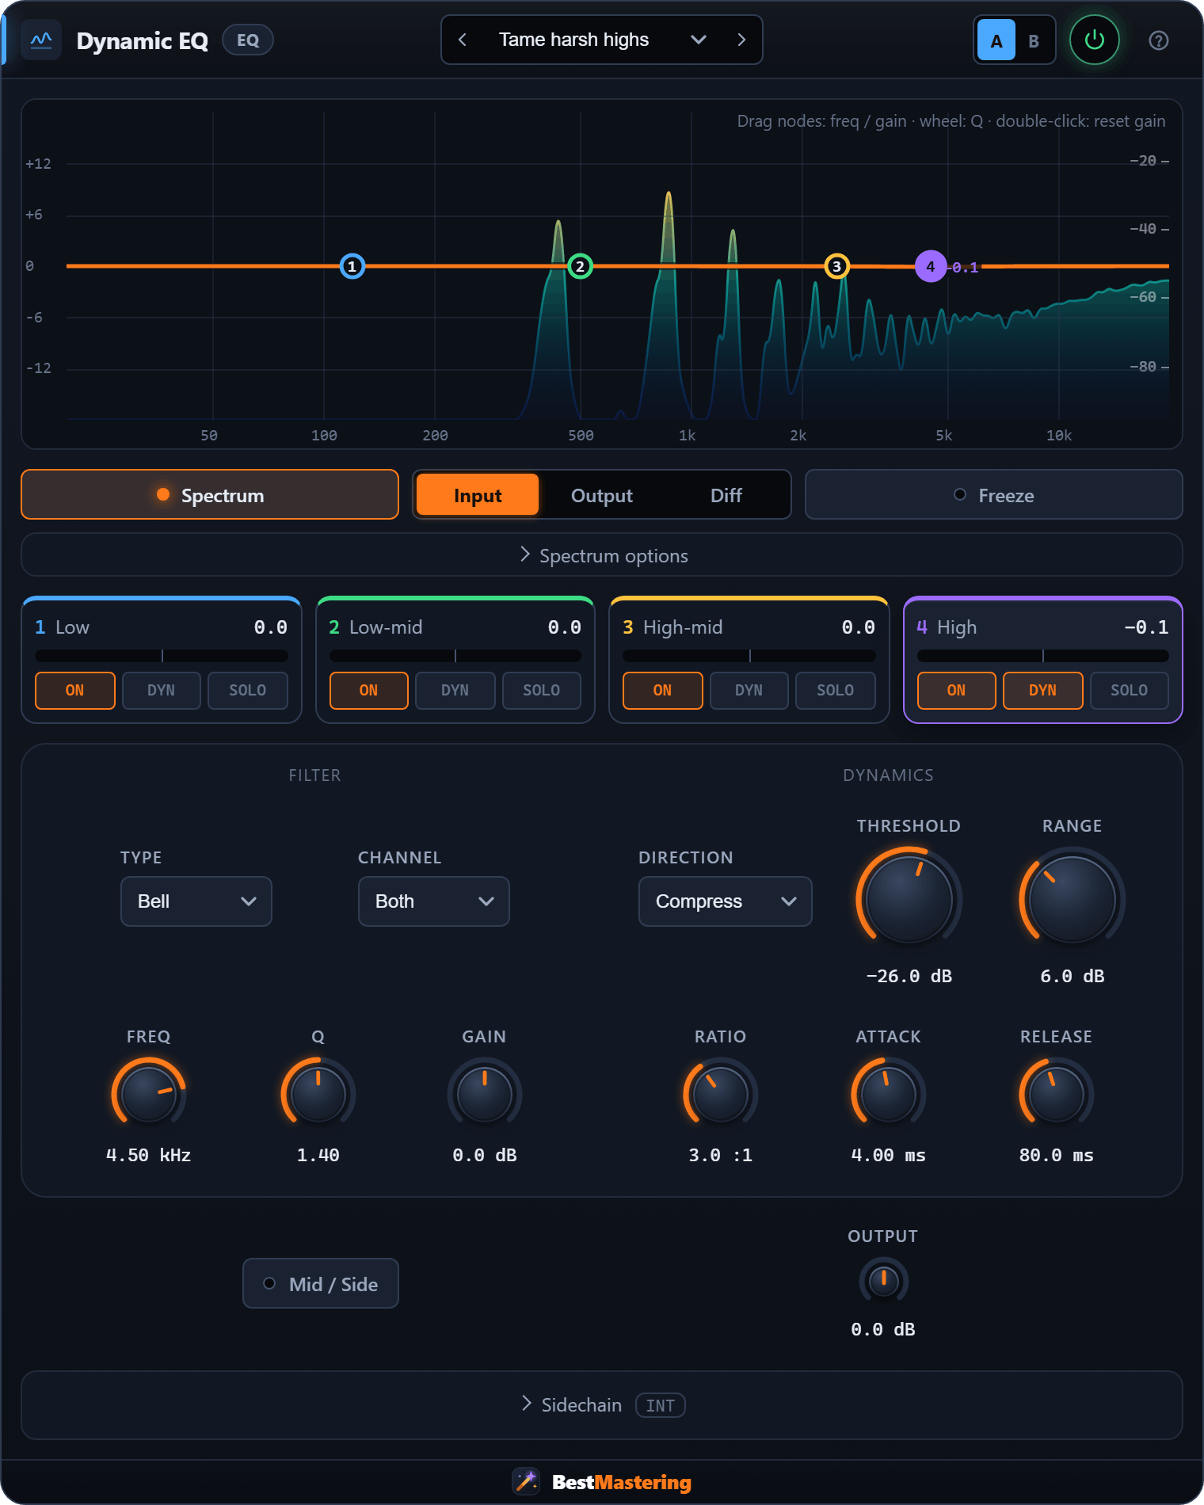Enable Freeze on the spectrum

coord(993,494)
